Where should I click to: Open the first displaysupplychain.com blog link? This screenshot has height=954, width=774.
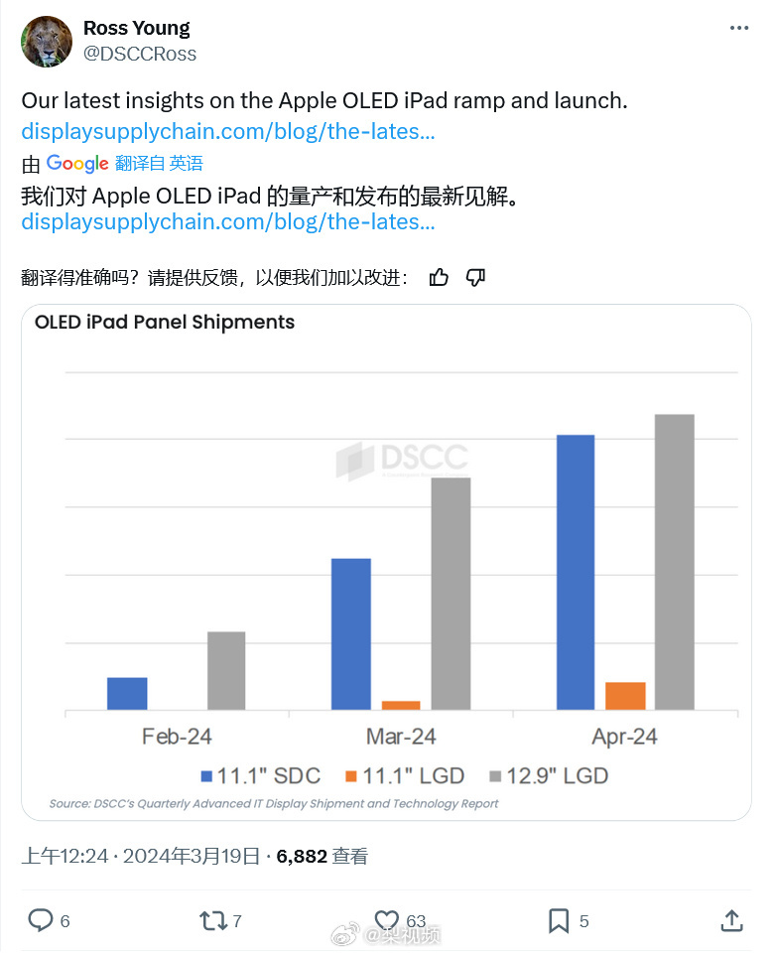pos(228,131)
